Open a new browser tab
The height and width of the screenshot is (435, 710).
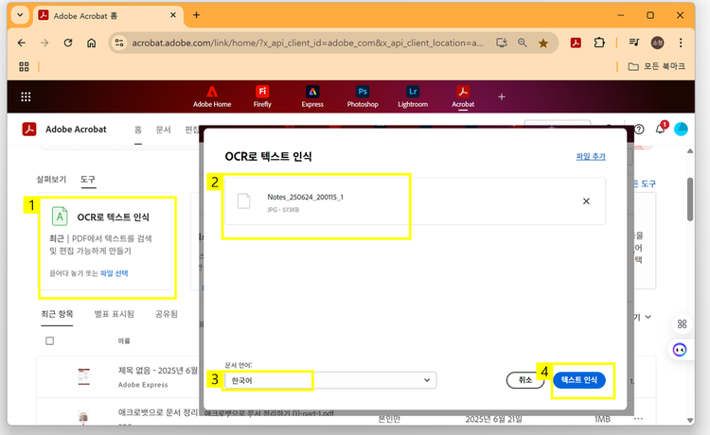[196, 15]
